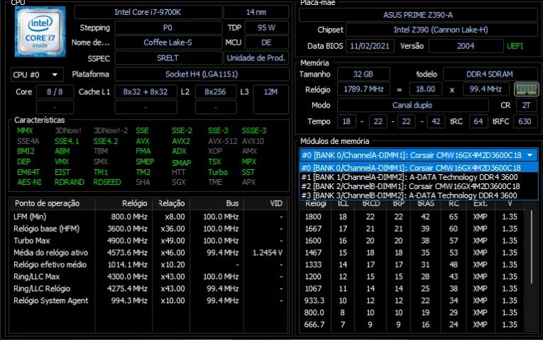Click the RDSEED feature label
This screenshot has width=543, height=340.
107,182
